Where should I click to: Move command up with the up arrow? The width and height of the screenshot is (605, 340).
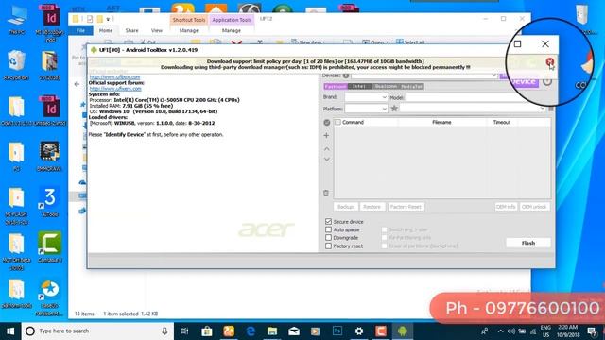(326, 149)
